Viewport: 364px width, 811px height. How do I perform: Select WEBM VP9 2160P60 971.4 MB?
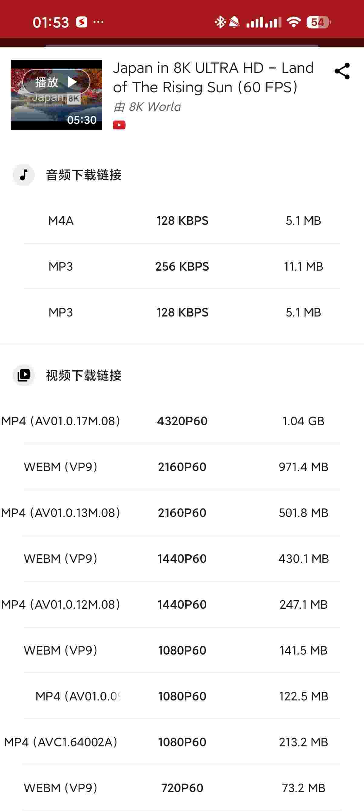pos(182,467)
